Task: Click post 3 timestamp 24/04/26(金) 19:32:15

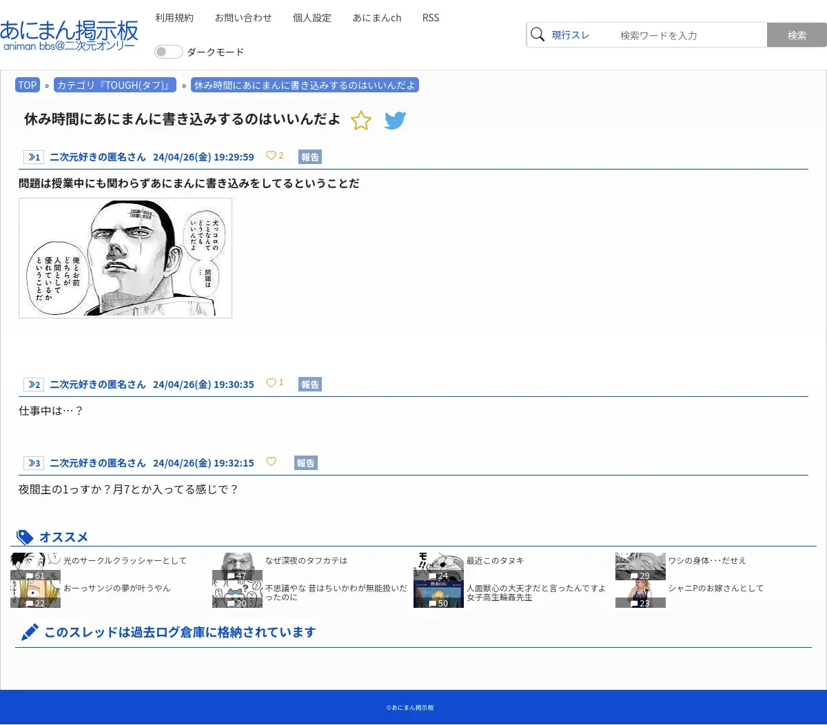Action: click(203, 463)
